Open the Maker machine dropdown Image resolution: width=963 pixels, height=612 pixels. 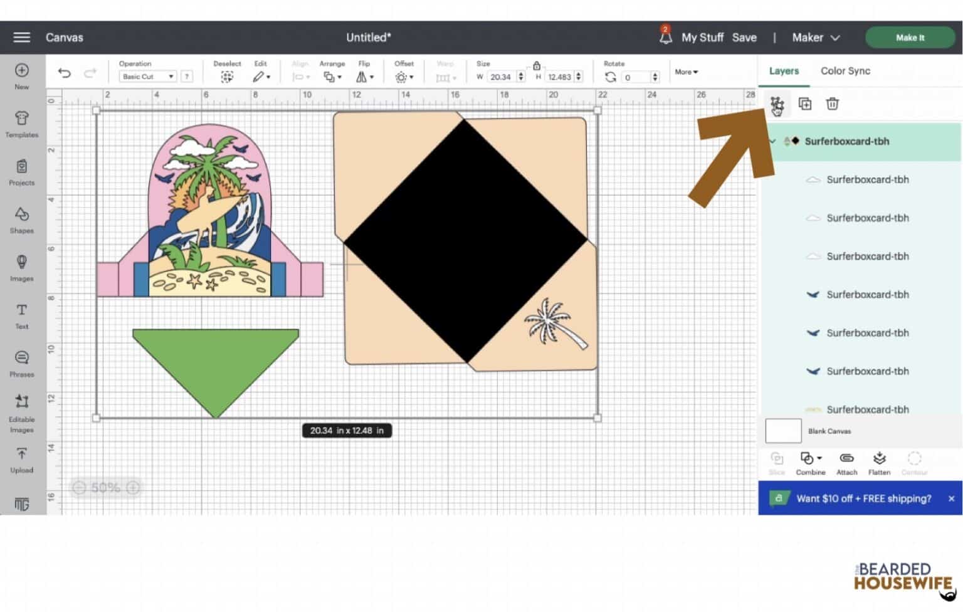pyautogui.click(x=815, y=38)
